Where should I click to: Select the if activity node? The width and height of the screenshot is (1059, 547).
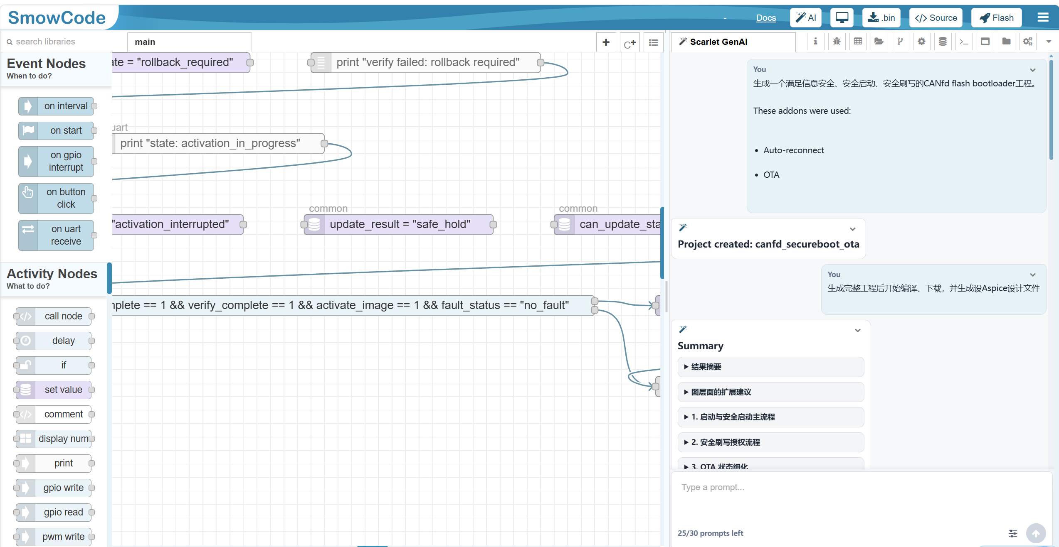54,365
